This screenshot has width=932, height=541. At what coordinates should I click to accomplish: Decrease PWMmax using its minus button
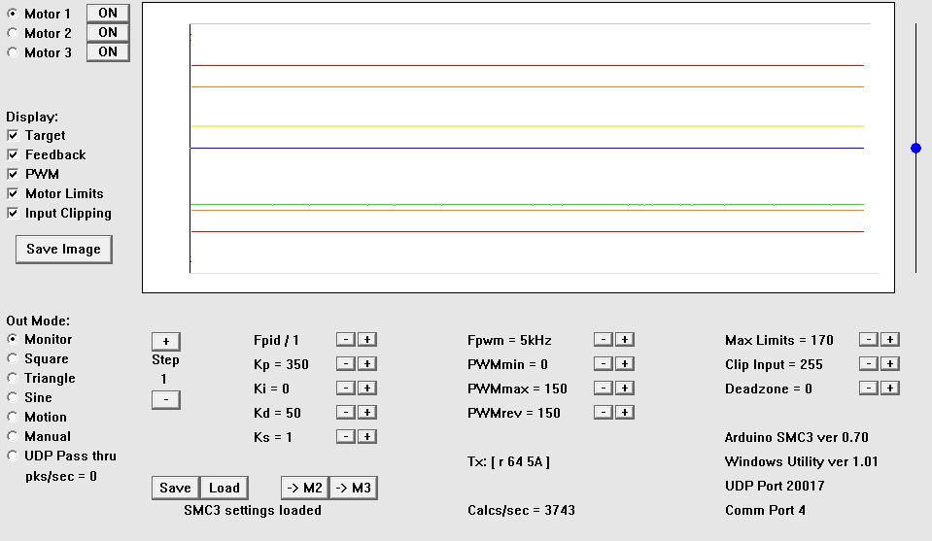[603, 389]
